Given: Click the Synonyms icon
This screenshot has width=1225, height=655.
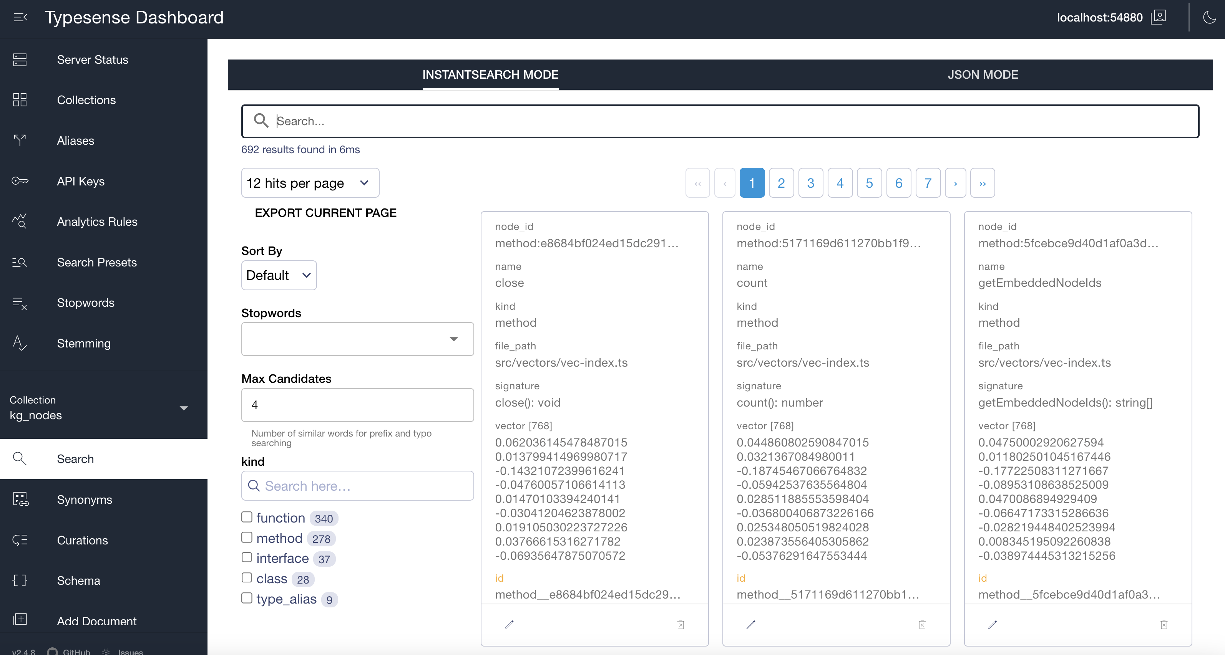Looking at the screenshot, I should pos(20,500).
